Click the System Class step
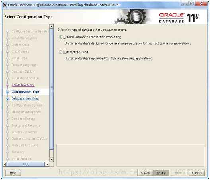210x180 pixels. 20,45
